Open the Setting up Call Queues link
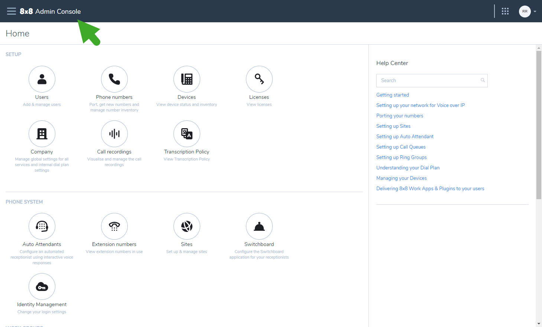Screen dimensions: 542x327 [401, 147]
